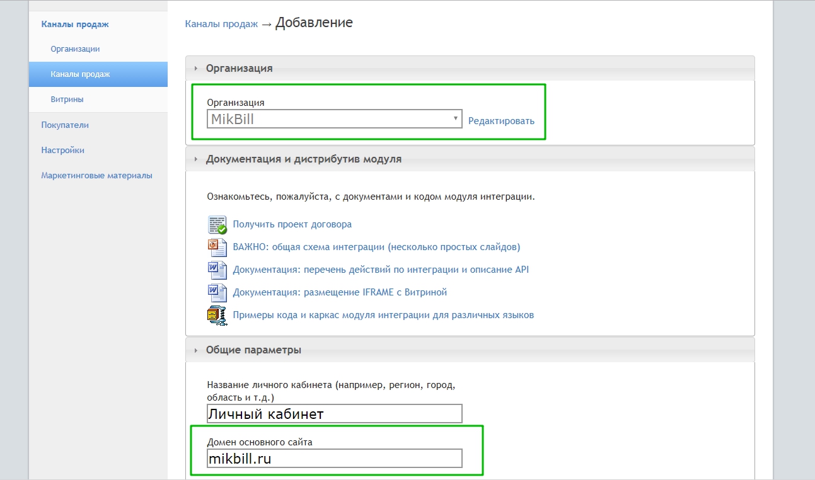The image size is (815, 480).
Task: Collapse the Общие параметры section
Action: (x=253, y=350)
